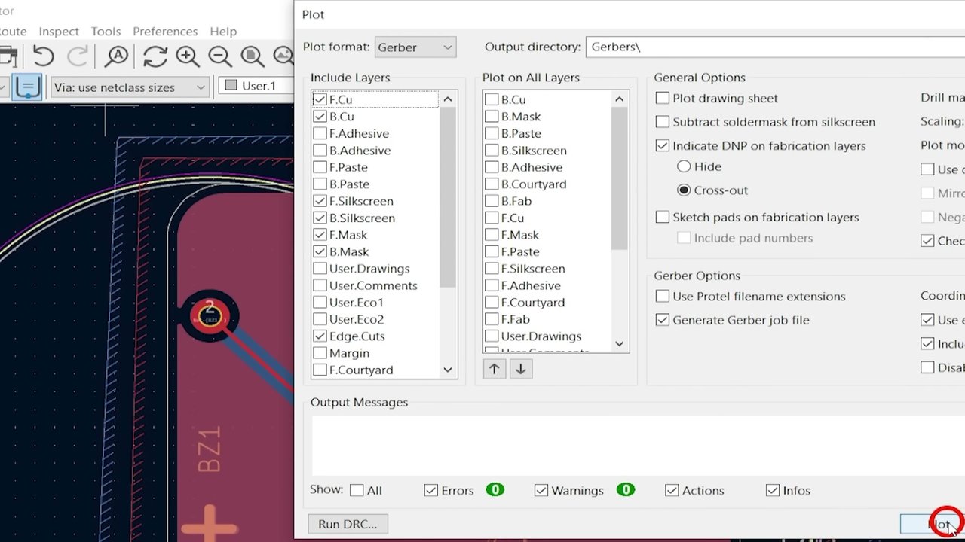The image size is (965, 542).
Task: Select the Cross-out radio button
Action: pos(684,190)
